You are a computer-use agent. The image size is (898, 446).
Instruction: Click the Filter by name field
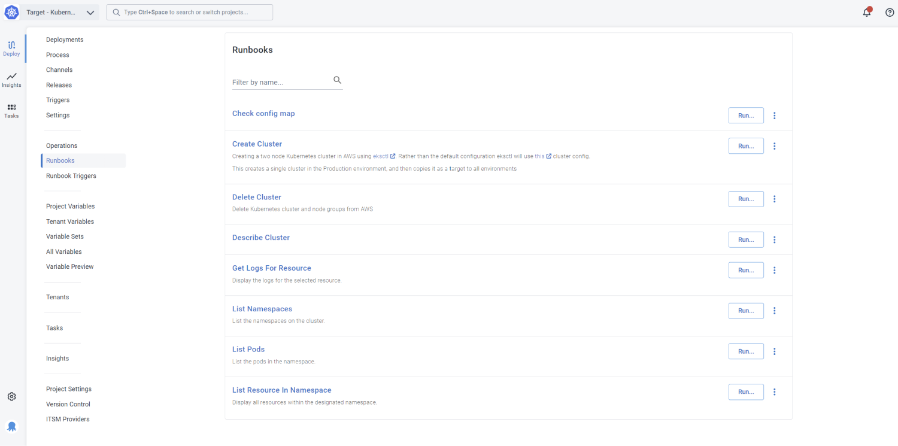point(280,82)
